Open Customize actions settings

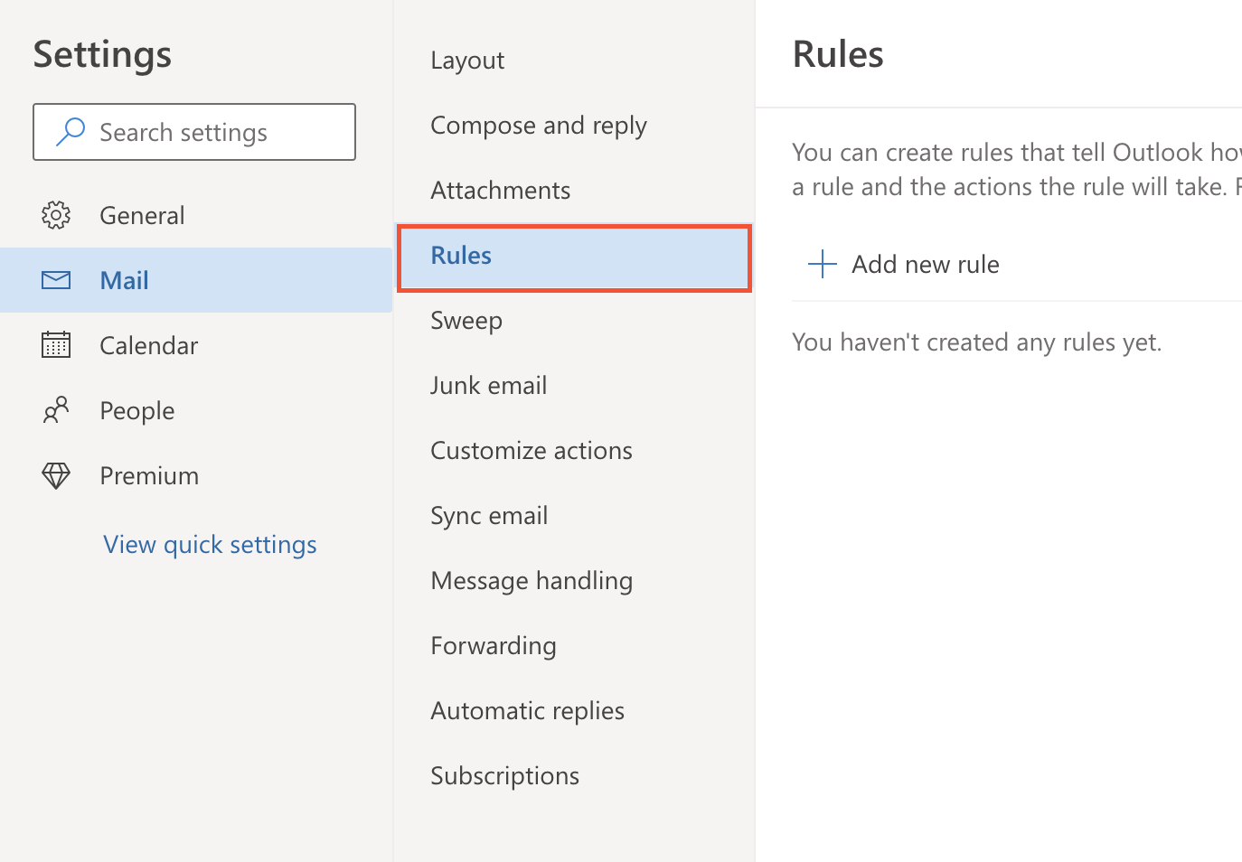[532, 450]
